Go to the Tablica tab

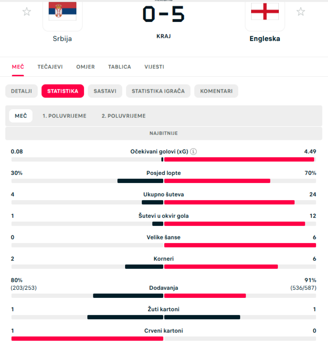[120, 67]
